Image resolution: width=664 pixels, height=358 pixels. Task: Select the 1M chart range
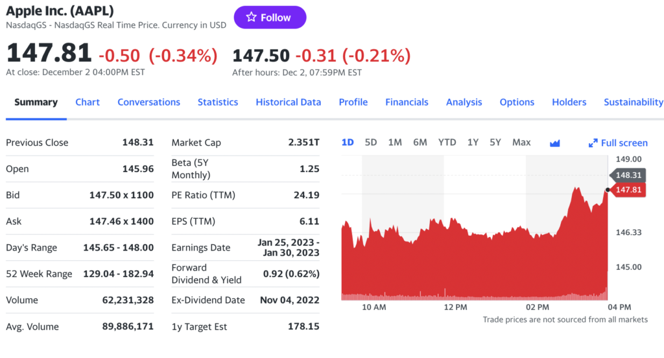tap(395, 142)
